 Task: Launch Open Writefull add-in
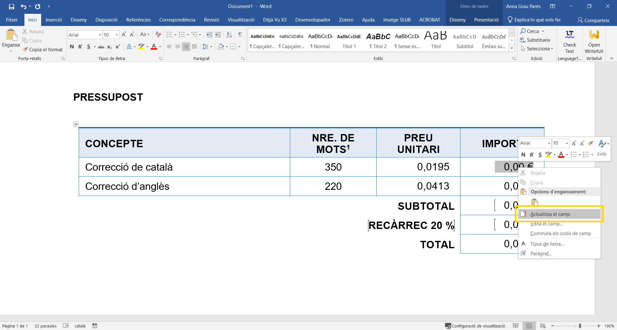[594, 42]
